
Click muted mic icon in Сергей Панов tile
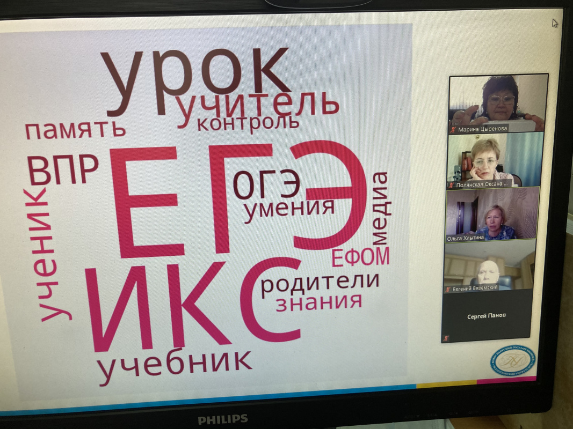(445, 338)
